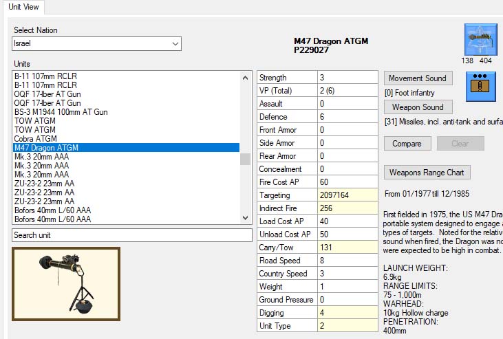
Task: Click the Targeting value 2097164
Action: [x=347, y=195]
